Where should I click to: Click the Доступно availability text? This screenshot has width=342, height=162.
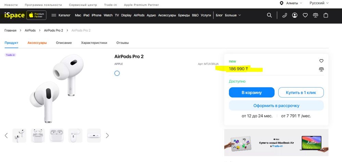tap(237, 82)
